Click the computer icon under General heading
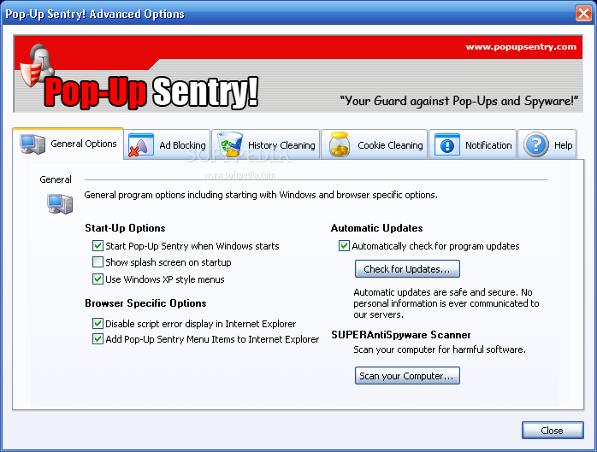Viewport: 597px width, 452px height. 60,203
